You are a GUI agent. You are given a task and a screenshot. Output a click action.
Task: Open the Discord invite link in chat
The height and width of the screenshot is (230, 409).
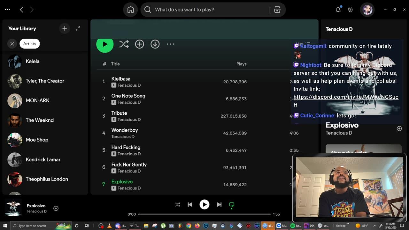tap(346, 101)
